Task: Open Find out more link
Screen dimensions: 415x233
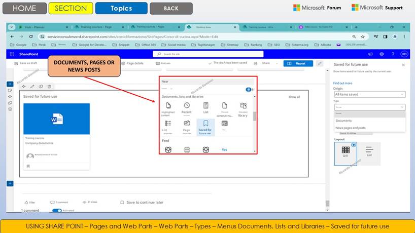Action: pos(342,83)
